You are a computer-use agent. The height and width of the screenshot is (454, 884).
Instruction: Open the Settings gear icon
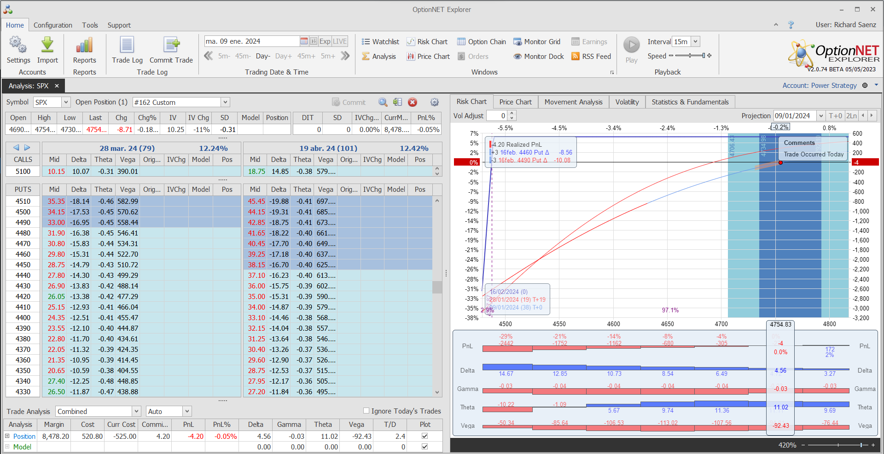tap(18, 46)
